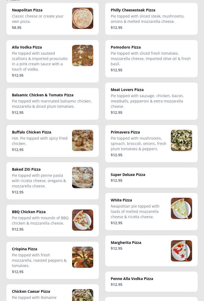This screenshot has height=301, width=204.
Task: Click the White Pizza slice photo
Action: coord(181,208)
